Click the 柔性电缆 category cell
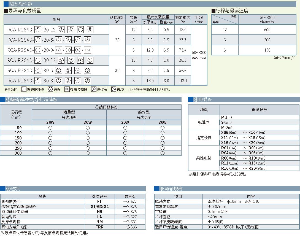The width and height of the screenshot is (300, 237). tap(204, 158)
